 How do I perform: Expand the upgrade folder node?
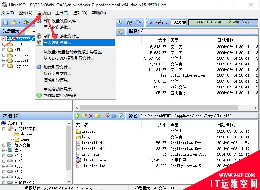pyautogui.click(x=4, y=66)
